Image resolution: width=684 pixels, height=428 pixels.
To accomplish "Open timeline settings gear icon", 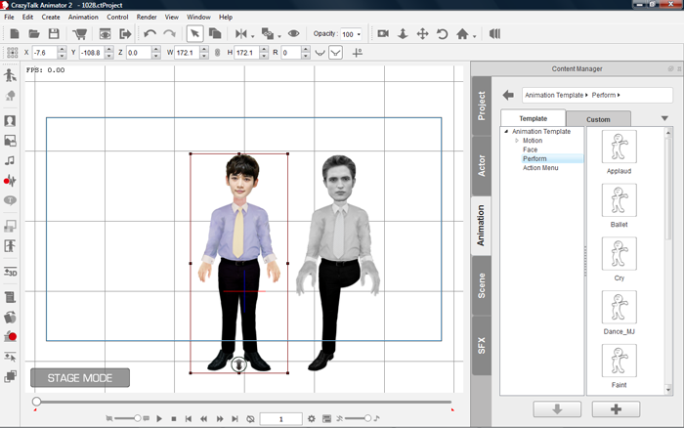I will point(311,418).
